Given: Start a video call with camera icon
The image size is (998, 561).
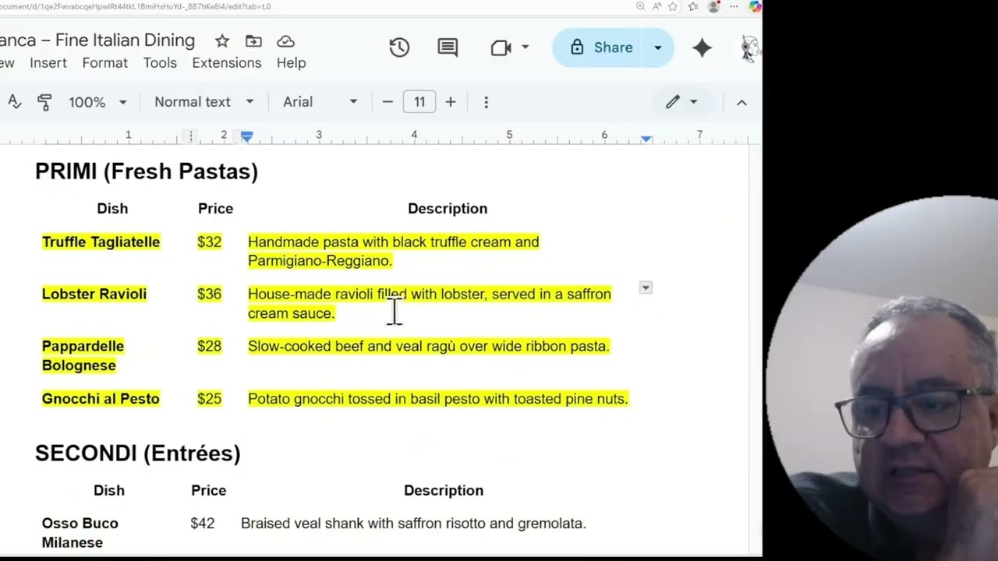Looking at the screenshot, I should coord(501,48).
